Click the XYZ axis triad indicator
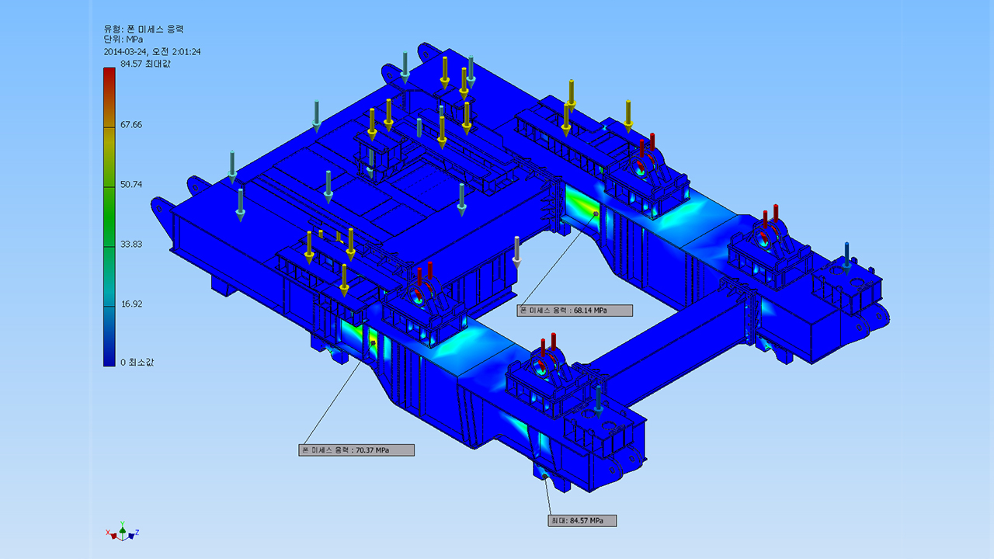 point(121,532)
